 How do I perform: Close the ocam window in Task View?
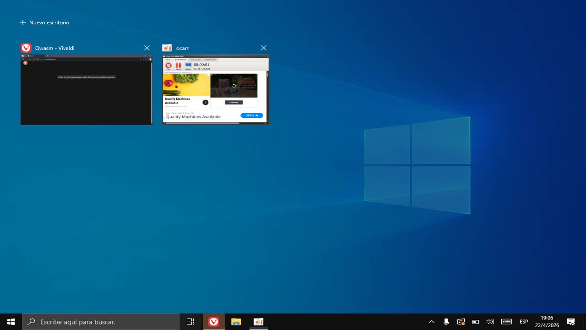point(264,48)
